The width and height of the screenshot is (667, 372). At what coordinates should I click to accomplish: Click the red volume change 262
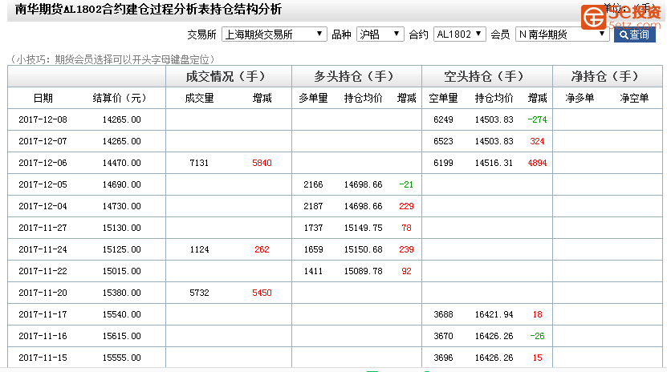tap(262, 249)
